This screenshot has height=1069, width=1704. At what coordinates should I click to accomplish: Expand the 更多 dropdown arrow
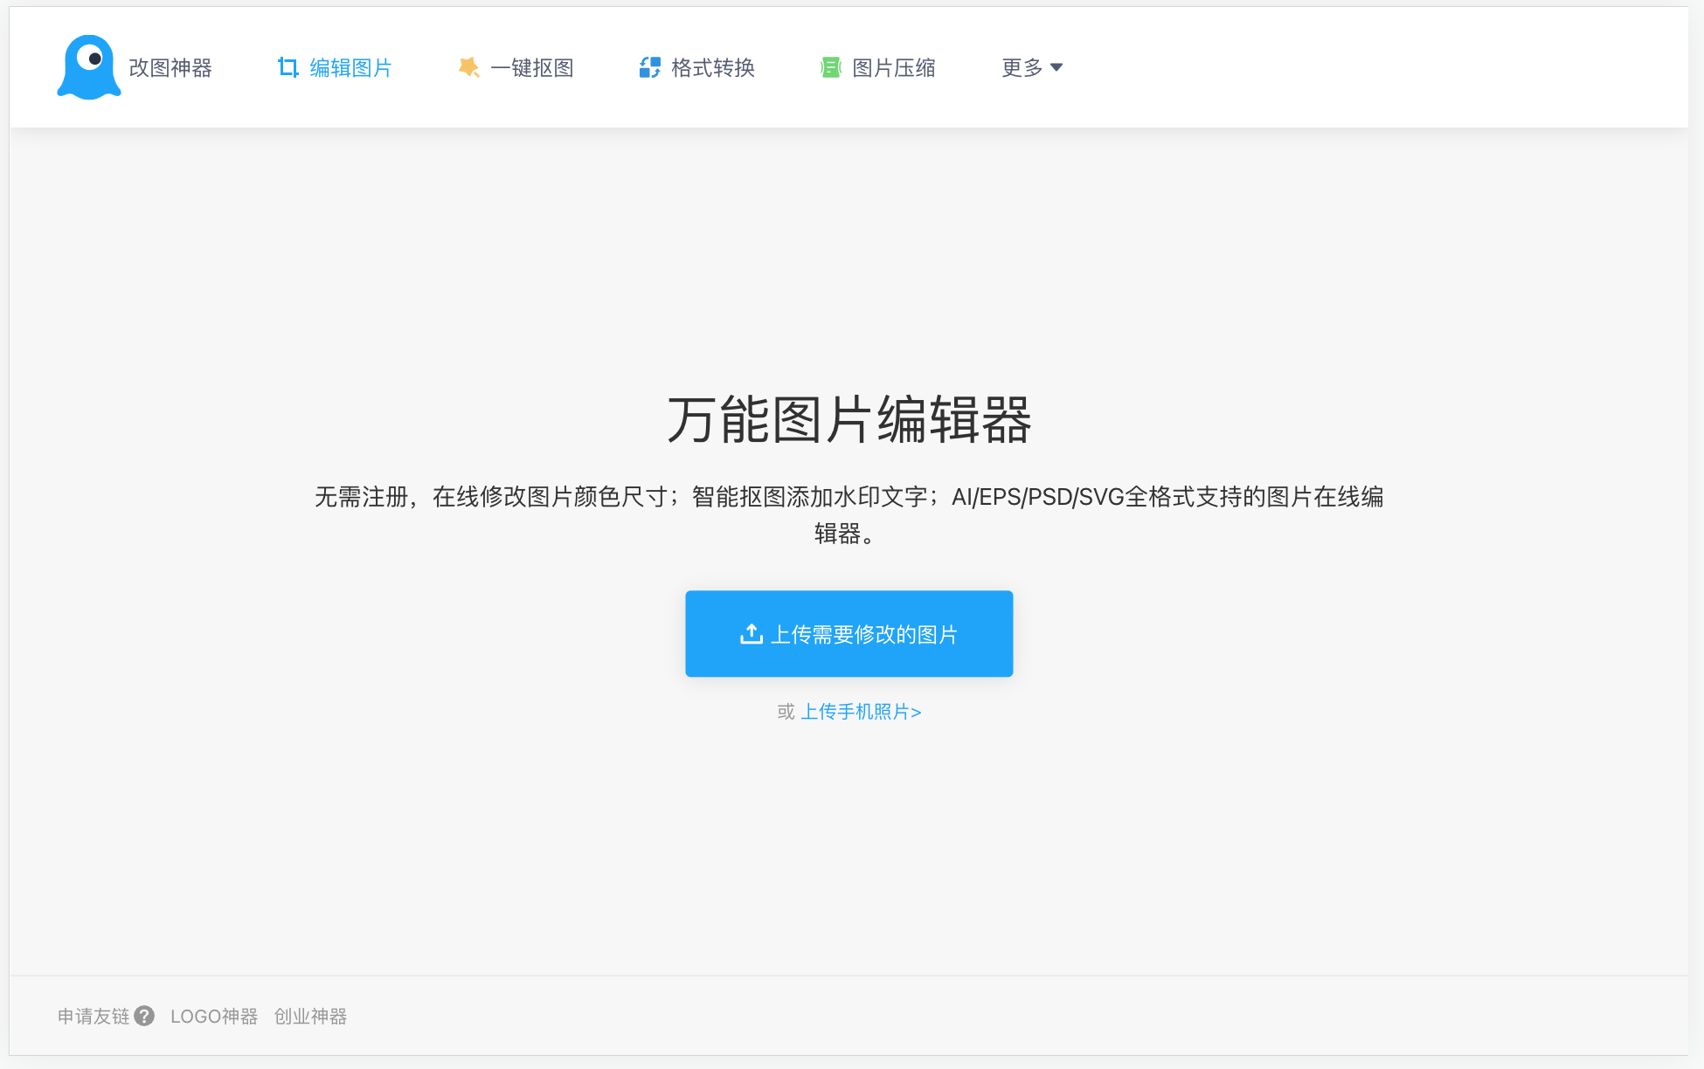point(1056,67)
